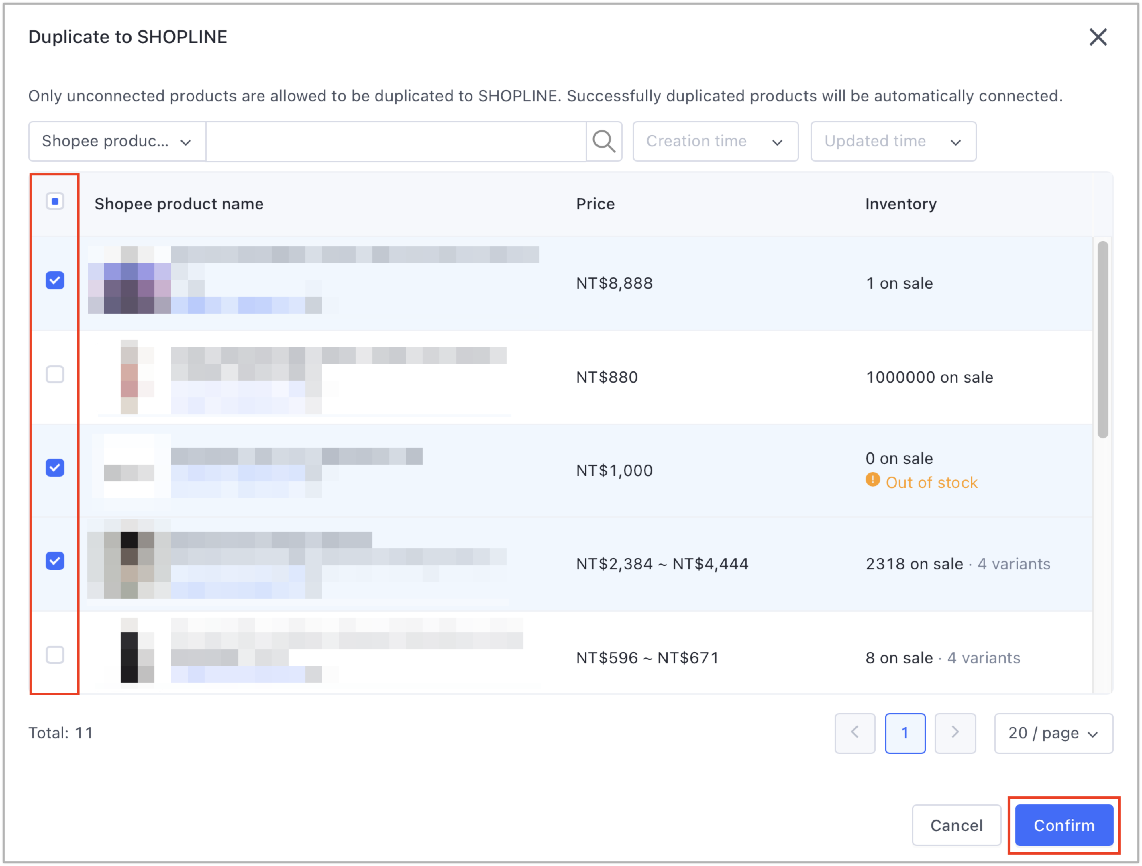Check the NT$596 ~ NT$671 product checkbox
This screenshot has height=866, width=1142.
pos(55,655)
